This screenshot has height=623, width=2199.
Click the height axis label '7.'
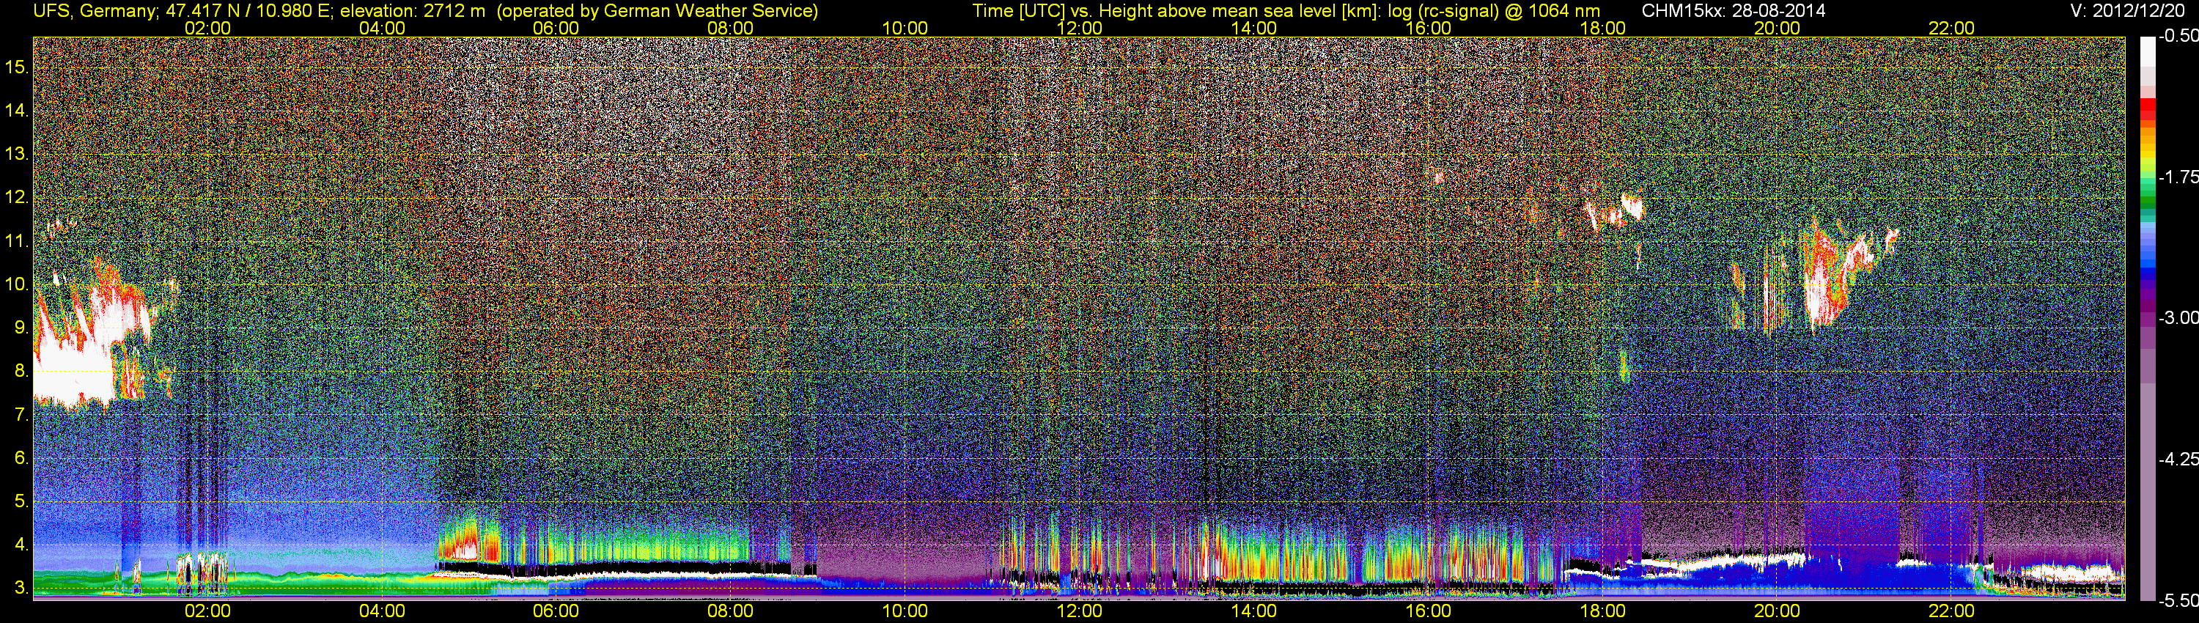coord(21,415)
